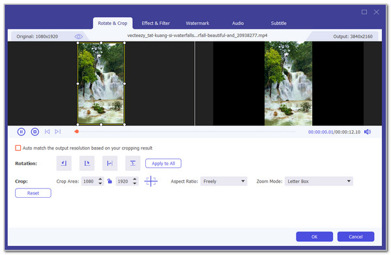Click the top-left crop handle
Screen dimensions: 391x255
(78, 43)
